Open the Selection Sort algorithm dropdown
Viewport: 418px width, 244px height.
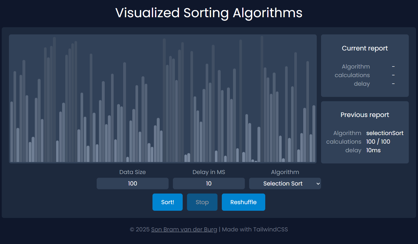click(283, 184)
